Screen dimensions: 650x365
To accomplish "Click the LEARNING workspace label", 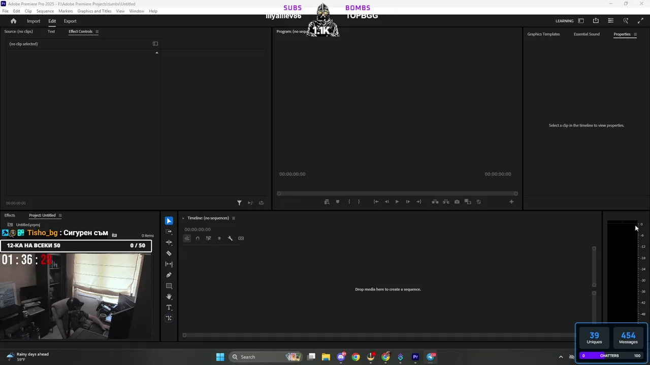I will point(564,21).
